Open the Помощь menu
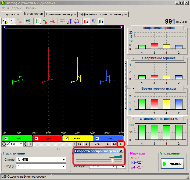Image resolution: width=190 pixels, height=180 pixels. pyautogui.click(x=30, y=8)
